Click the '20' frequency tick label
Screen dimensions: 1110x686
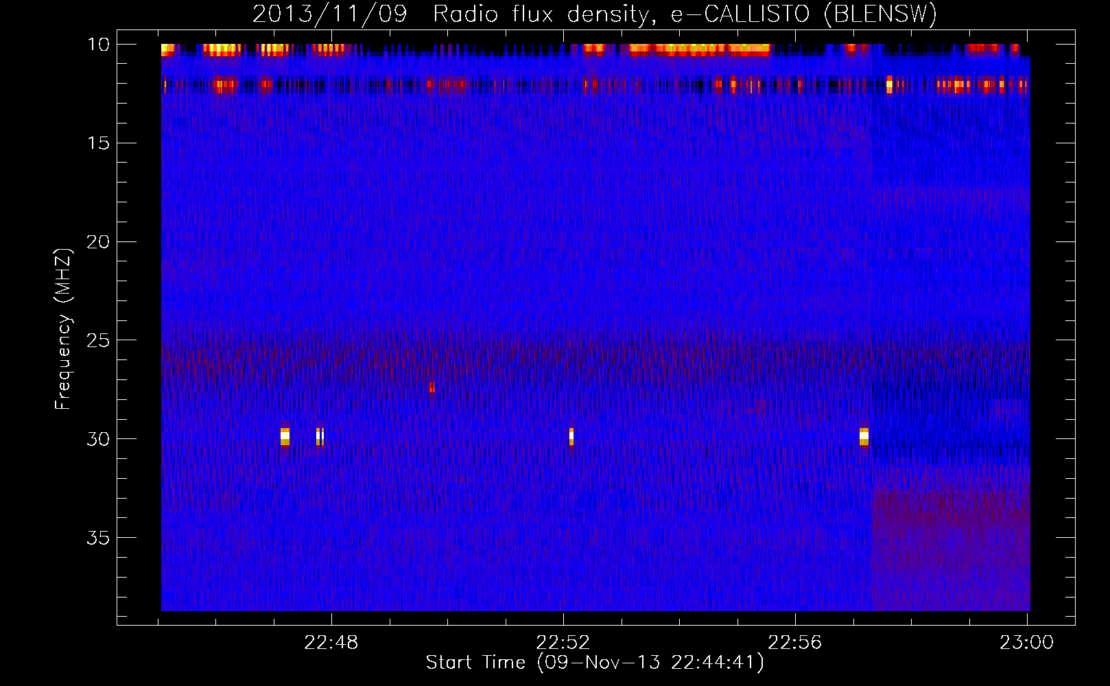pyautogui.click(x=98, y=242)
